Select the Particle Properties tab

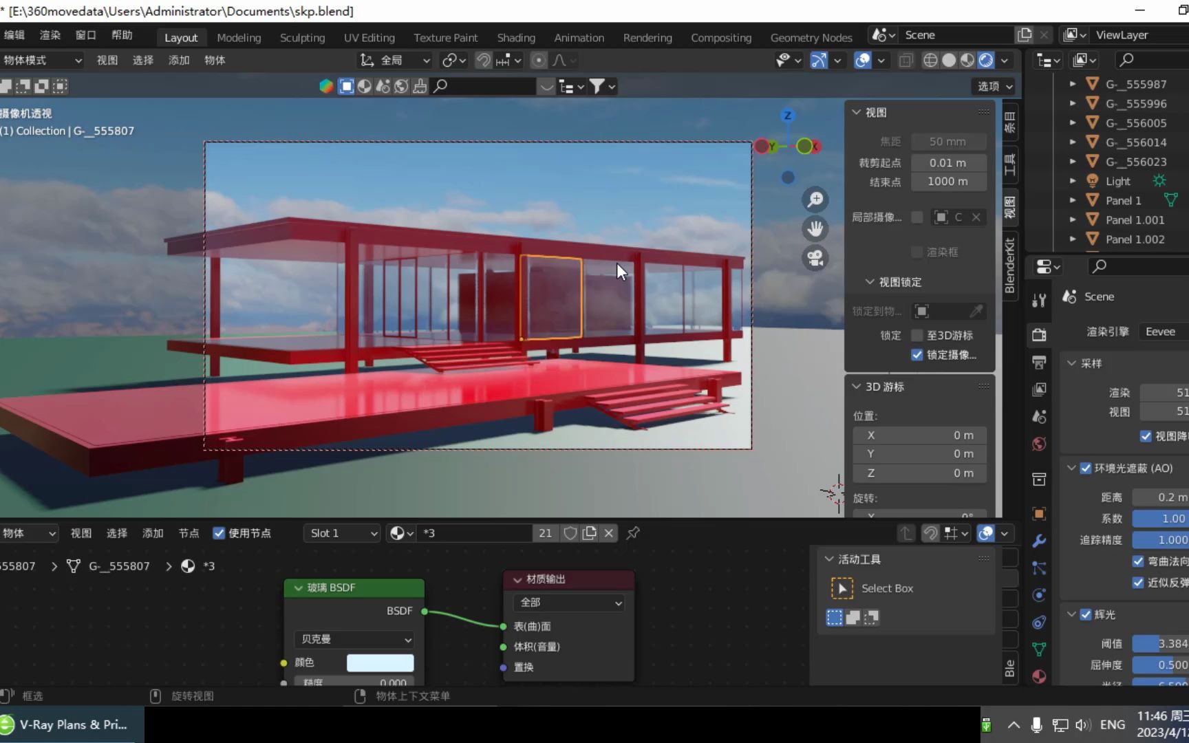point(1039,568)
